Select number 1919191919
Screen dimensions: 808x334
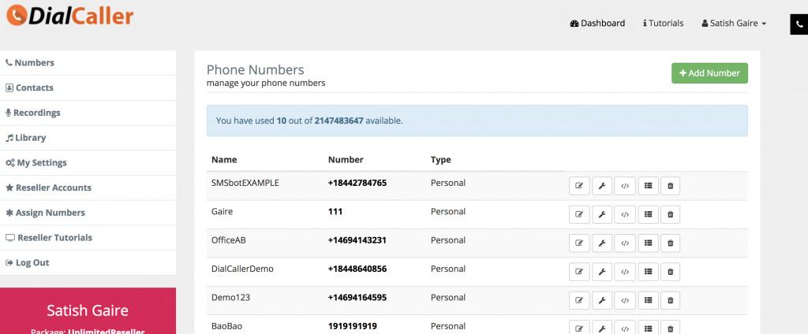(353, 326)
